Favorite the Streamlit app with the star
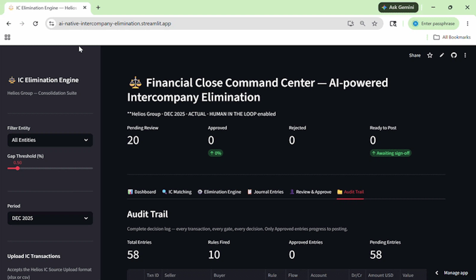This screenshot has width=476, height=280. pos(430,55)
